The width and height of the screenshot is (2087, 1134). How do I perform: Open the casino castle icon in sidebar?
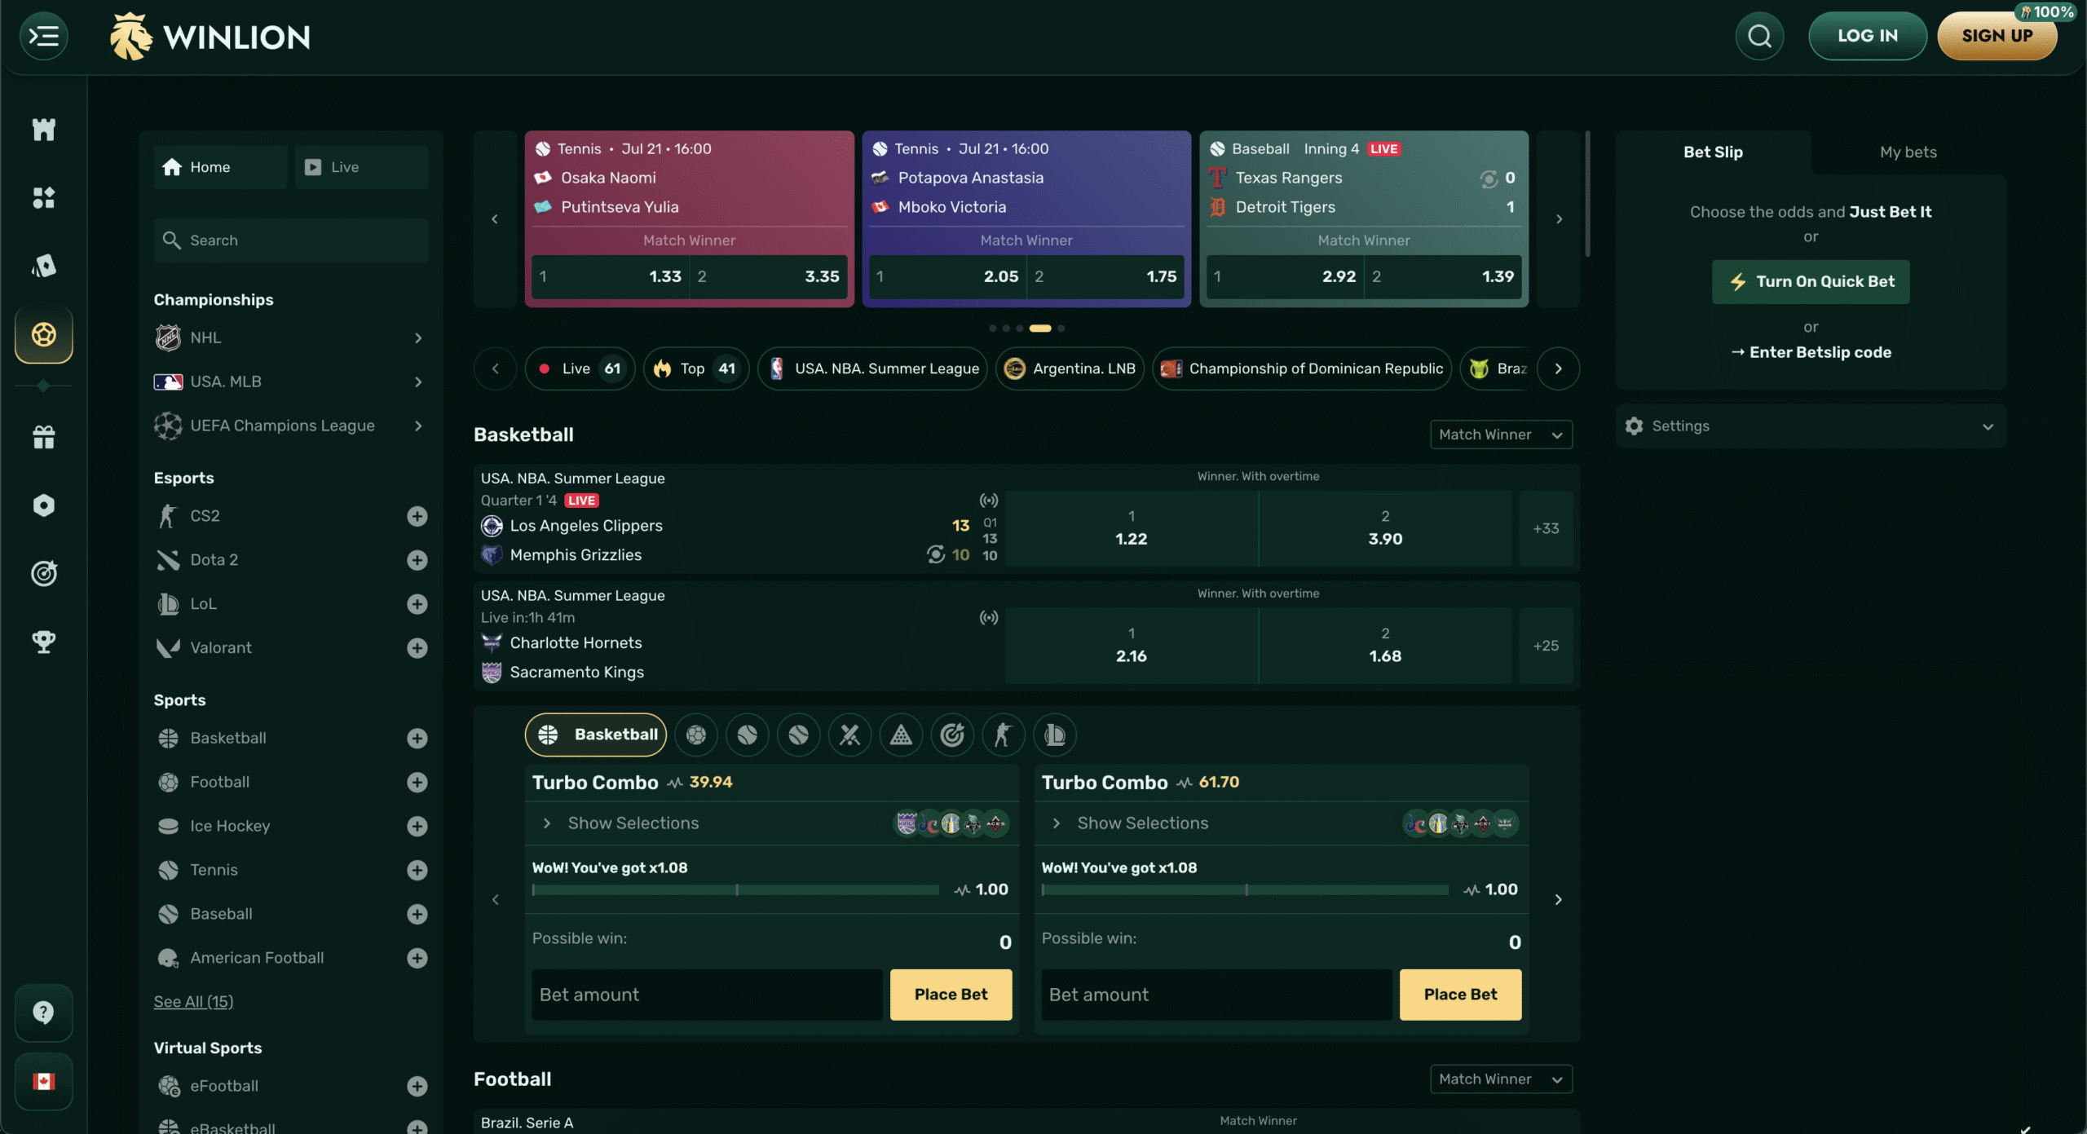pos(44,129)
